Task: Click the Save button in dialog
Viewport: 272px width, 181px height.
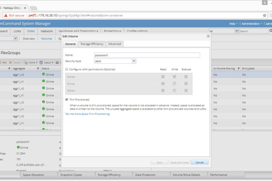Action: pyautogui.click(x=159, y=162)
